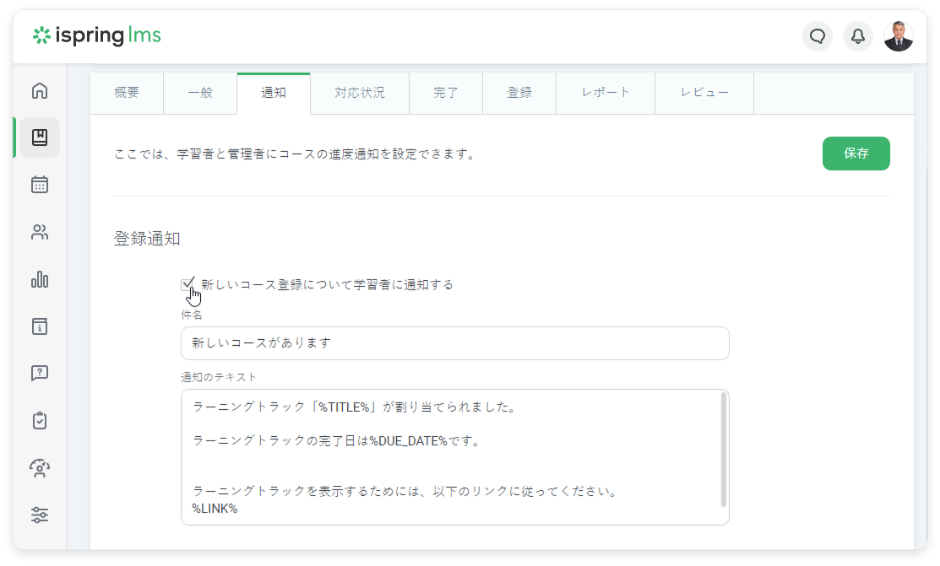
Task: Switch to the 対応状況 tab
Action: (359, 93)
